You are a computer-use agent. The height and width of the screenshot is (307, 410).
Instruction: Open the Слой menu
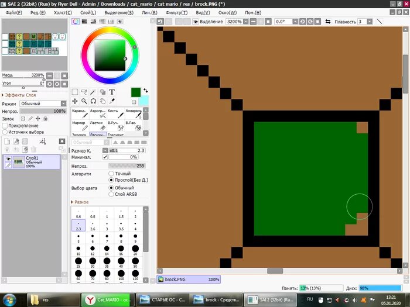88,12
